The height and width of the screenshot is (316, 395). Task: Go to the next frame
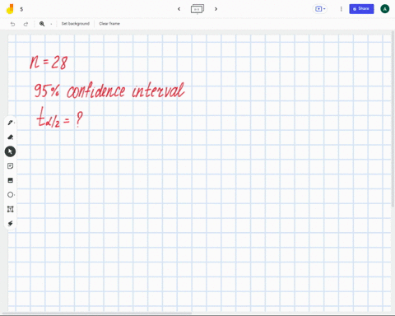[216, 9]
